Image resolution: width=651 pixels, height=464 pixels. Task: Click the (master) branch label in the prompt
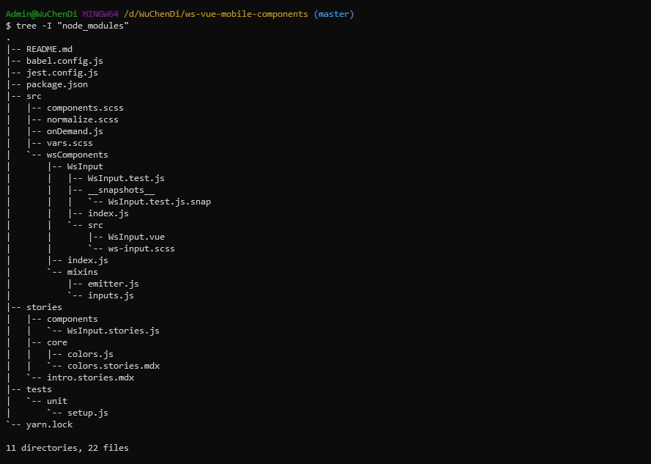pyautogui.click(x=334, y=14)
